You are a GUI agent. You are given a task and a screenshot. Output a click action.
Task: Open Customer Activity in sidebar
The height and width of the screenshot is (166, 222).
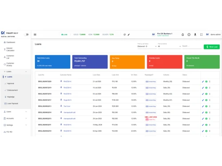(10, 64)
